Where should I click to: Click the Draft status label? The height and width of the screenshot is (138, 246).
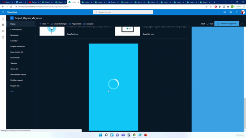(x=203, y=24)
